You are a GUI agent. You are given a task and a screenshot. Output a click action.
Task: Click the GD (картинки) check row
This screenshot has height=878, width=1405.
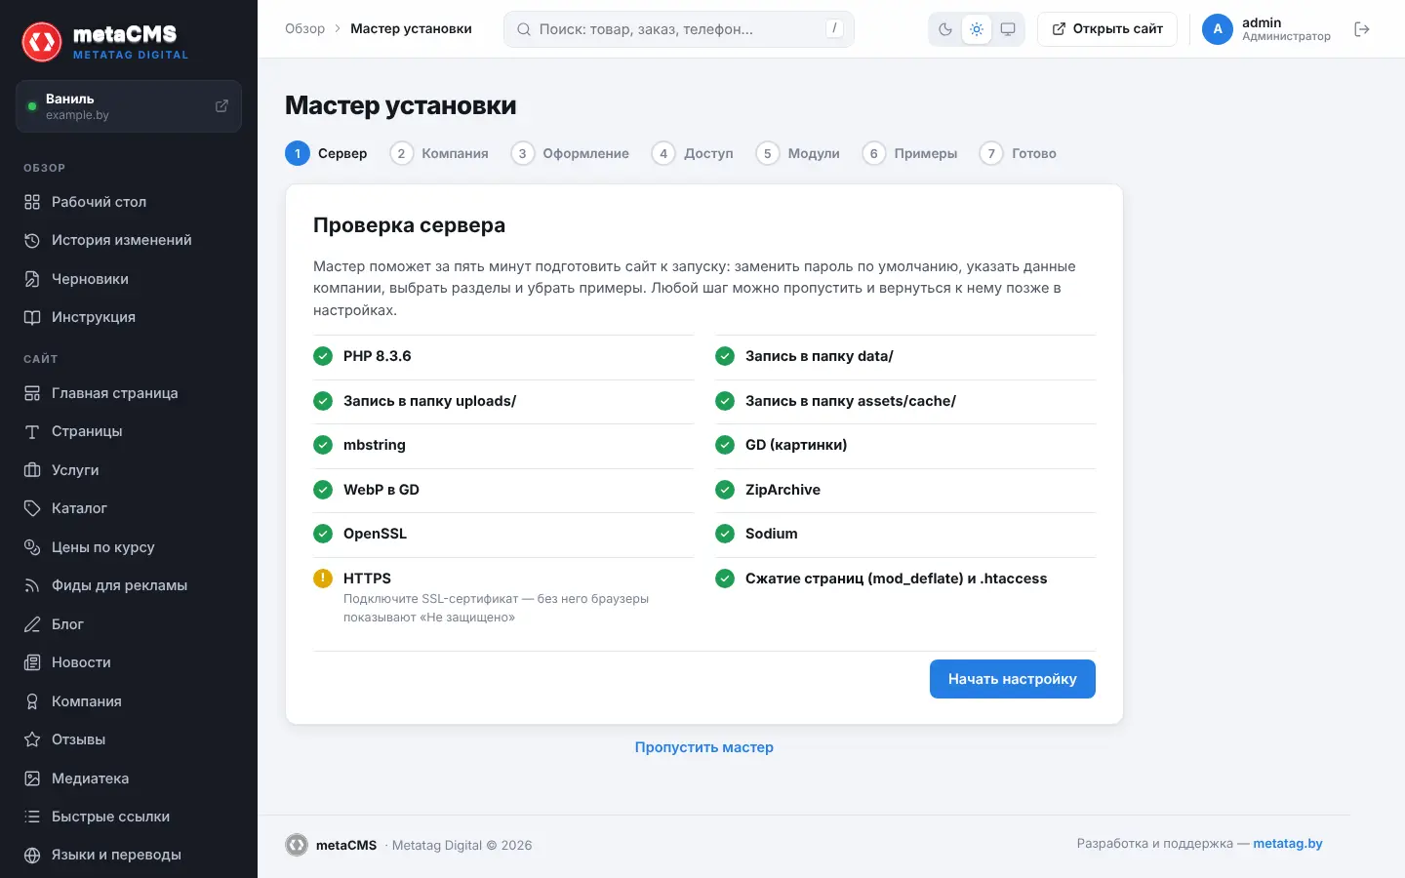click(x=905, y=445)
